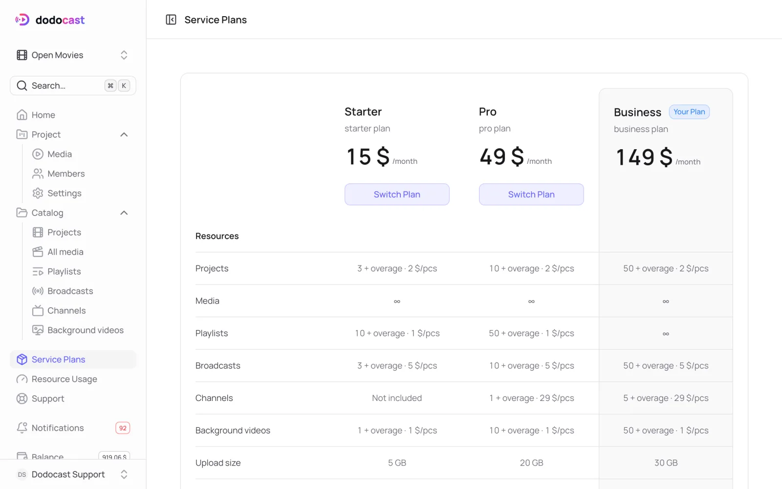Click the Channels 'Not included' cell
This screenshot has width=782, height=489.
[397, 398]
